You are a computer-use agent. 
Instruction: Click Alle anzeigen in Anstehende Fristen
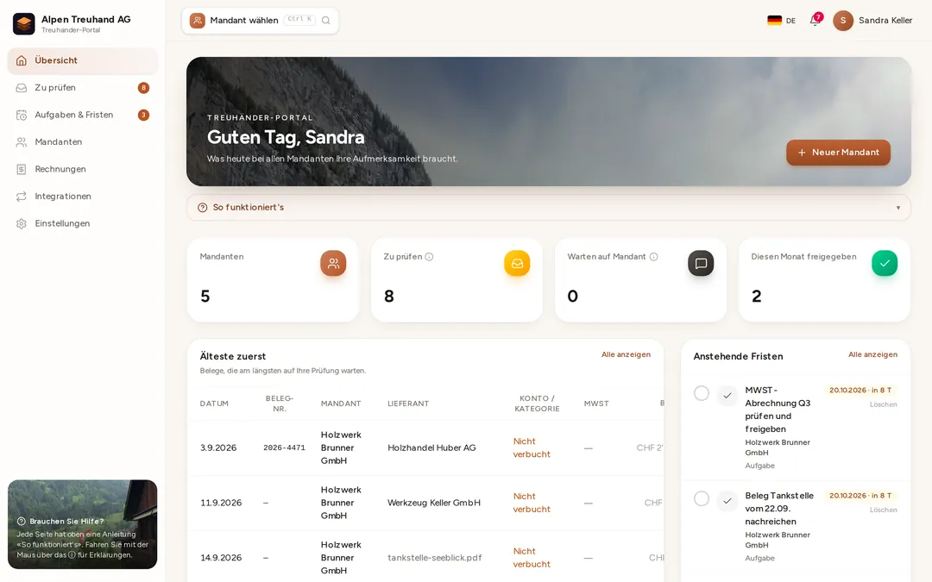pos(872,354)
